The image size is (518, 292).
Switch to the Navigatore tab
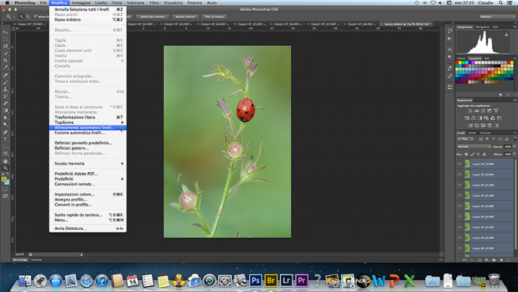click(482, 27)
